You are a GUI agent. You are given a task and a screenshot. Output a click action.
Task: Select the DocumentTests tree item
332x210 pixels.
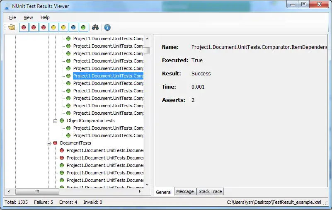click(75, 143)
